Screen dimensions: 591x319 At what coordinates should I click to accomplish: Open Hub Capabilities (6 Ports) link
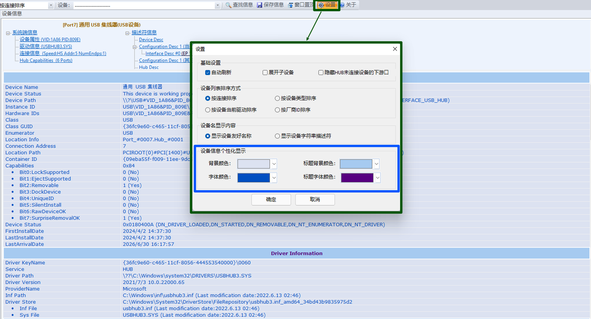point(46,61)
